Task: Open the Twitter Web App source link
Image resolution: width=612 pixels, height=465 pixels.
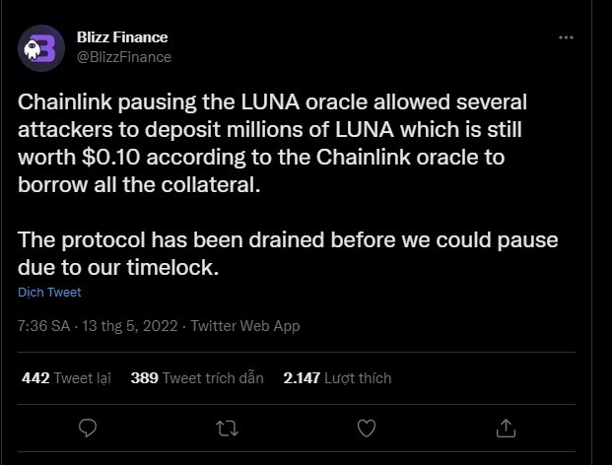Action: (245, 326)
